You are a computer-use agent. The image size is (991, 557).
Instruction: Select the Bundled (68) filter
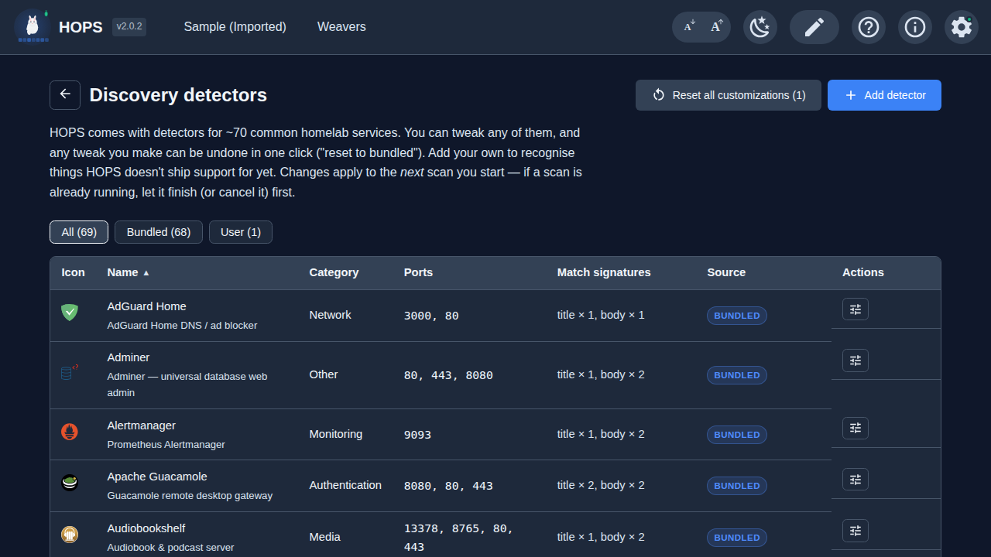[x=159, y=232]
